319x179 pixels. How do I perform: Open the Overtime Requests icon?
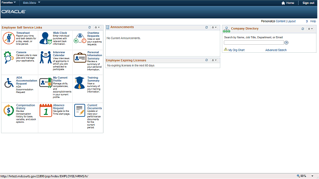pyautogui.click(x=80, y=38)
